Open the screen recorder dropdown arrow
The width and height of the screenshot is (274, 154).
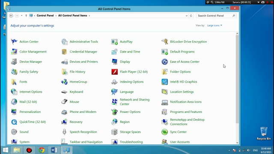point(258,2)
